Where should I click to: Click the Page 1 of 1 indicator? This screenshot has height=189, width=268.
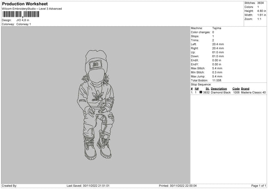tap(259, 186)
